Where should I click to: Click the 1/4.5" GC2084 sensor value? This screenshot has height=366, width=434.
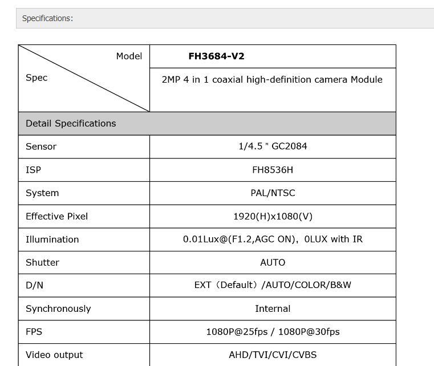pyautogui.click(x=273, y=147)
